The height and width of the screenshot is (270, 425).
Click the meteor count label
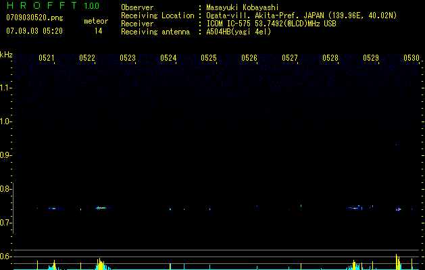click(96, 21)
